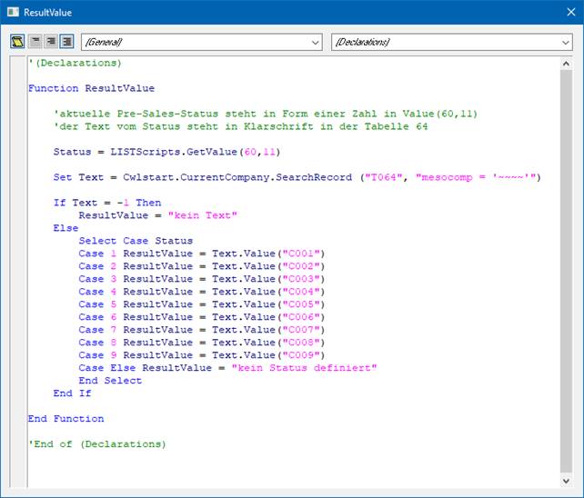584x498 pixels.
Task: Click the scrollbar down arrow in the code editor
Action: coord(566,480)
